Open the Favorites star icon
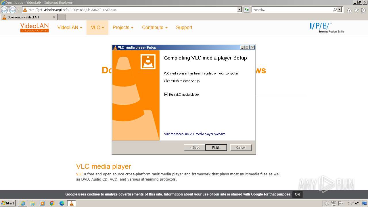Image resolution: width=368 pixels, height=207 pixels. pyautogui.click(x=356, y=10)
